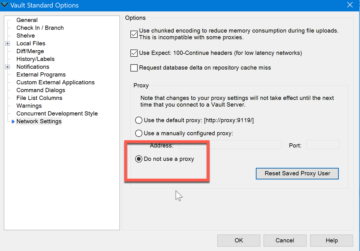Select Do not use a proxy option
Image resolution: width=360 pixels, height=251 pixels.
[138, 159]
